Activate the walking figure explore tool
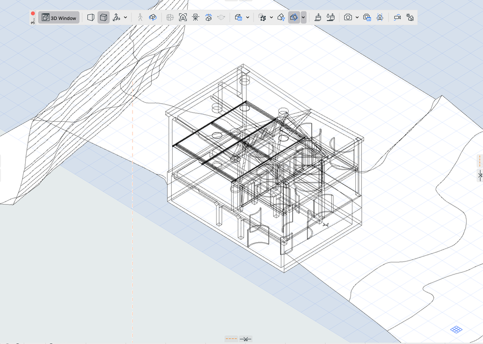 [x=140, y=17]
